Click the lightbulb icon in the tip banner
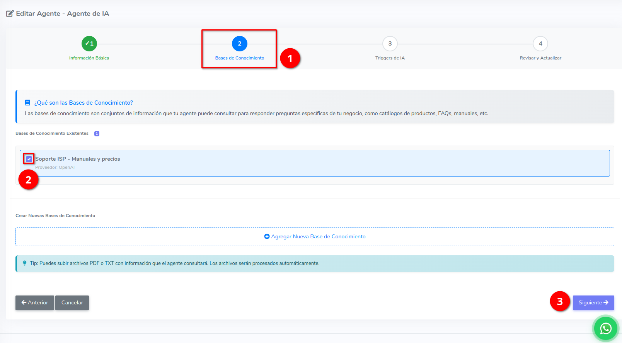Viewport: 622px width, 343px height. coord(25,263)
